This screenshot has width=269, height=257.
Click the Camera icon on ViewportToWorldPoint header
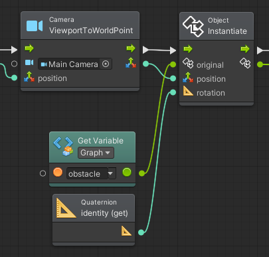tap(35, 26)
